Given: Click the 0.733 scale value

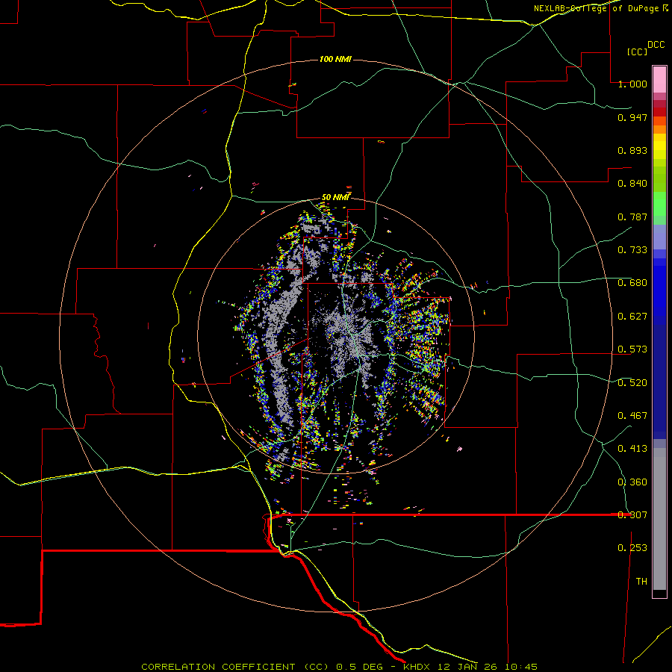Looking at the screenshot, I should [x=632, y=250].
